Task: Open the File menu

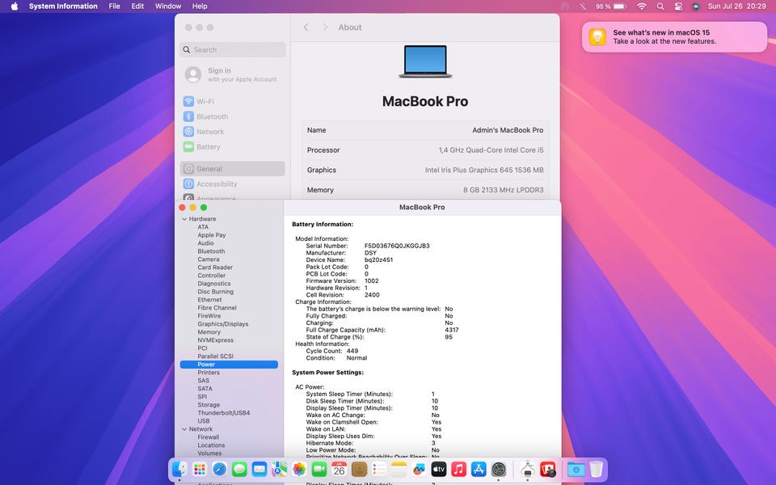Action: 114,6
